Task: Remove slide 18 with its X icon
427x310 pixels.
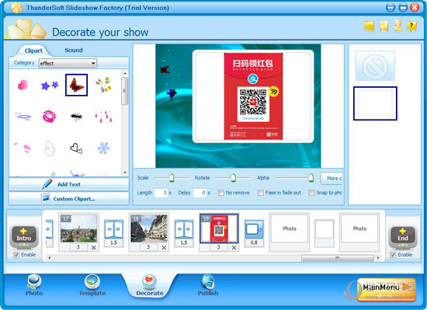Action: point(164,248)
